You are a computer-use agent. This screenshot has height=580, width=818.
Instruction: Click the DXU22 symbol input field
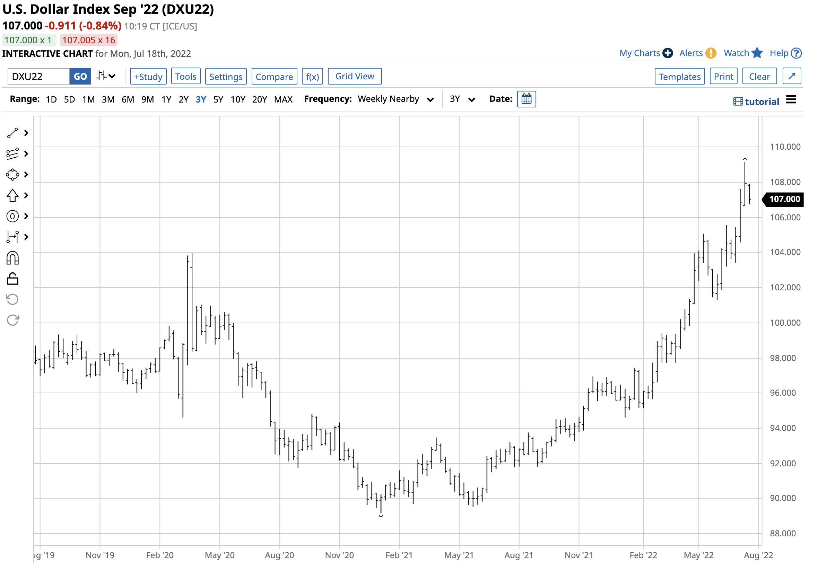(x=38, y=77)
